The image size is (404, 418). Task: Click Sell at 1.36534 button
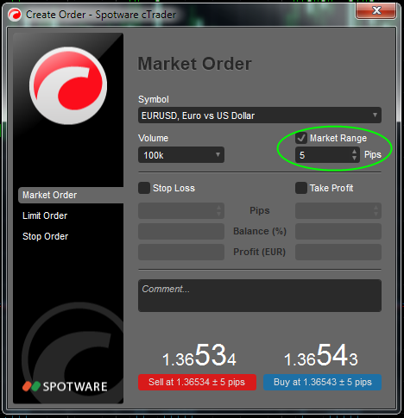tap(197, 382)
